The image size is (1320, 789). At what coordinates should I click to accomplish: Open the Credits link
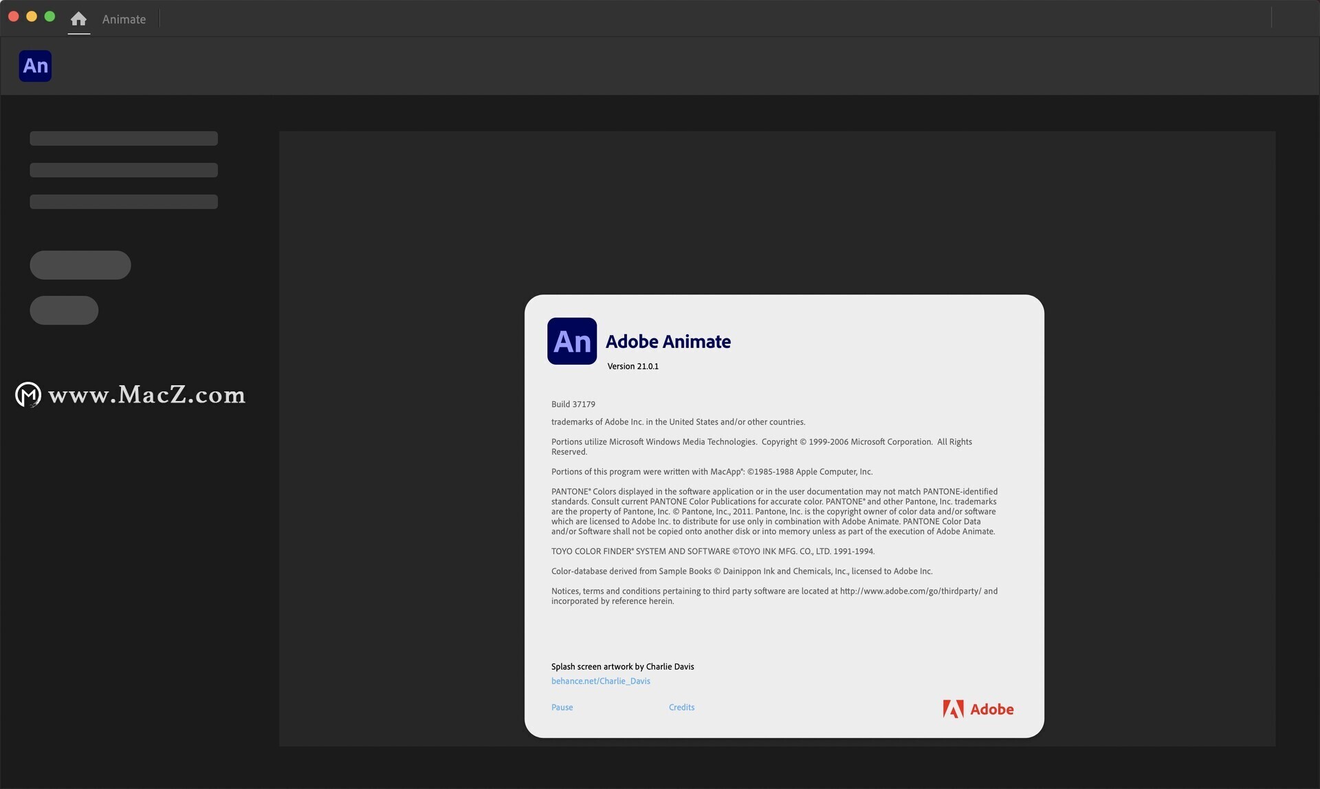681,707
